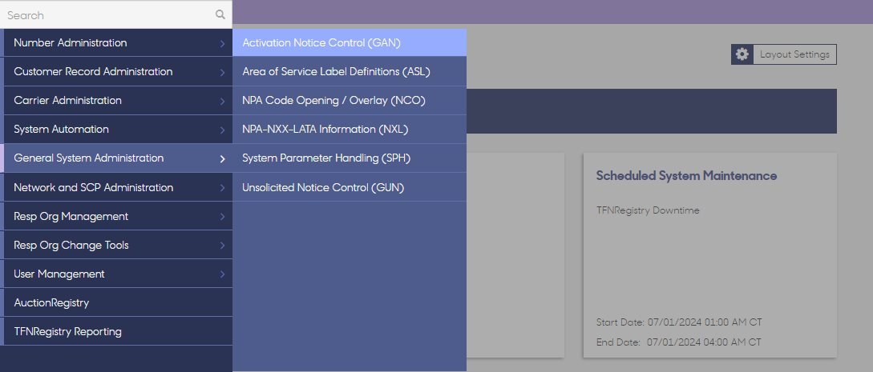Expand the User Management chevron
Screen dimensions: 873x372
pyautogui.click(x=222, y=274)
